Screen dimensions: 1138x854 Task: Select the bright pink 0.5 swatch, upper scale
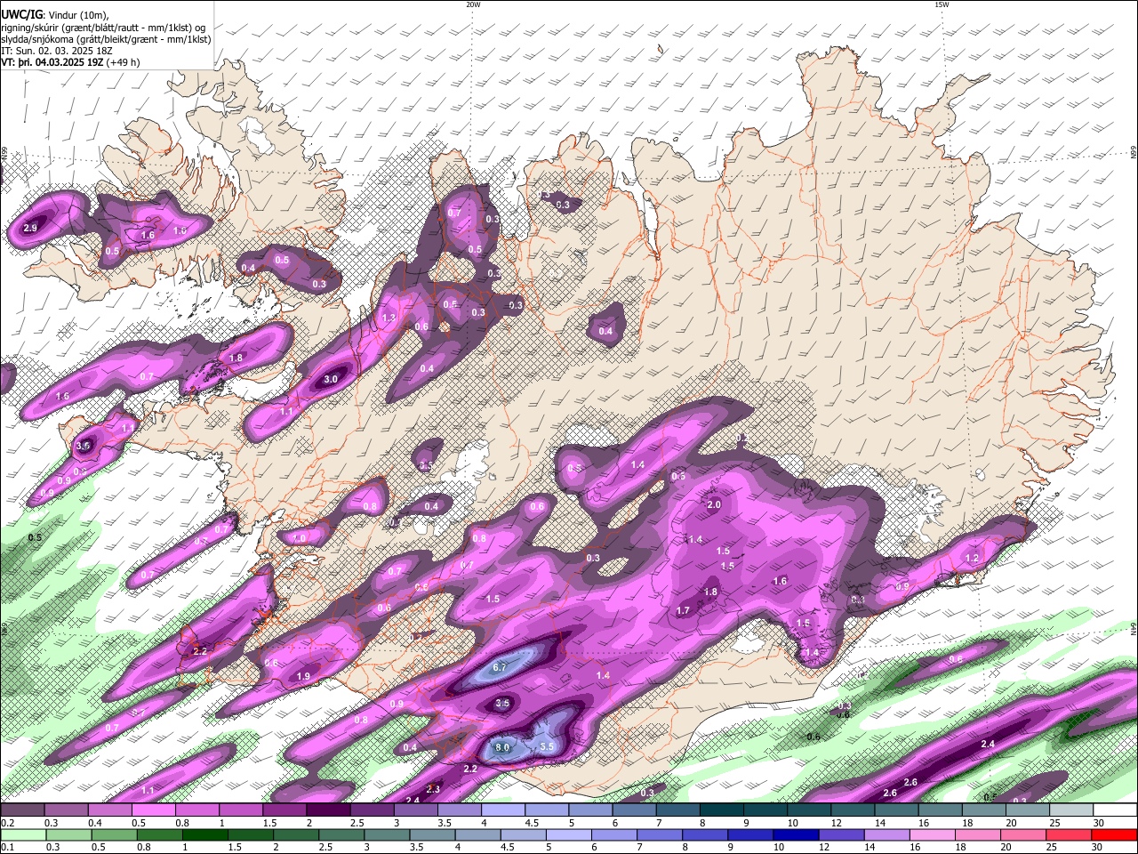click(153, 810)
